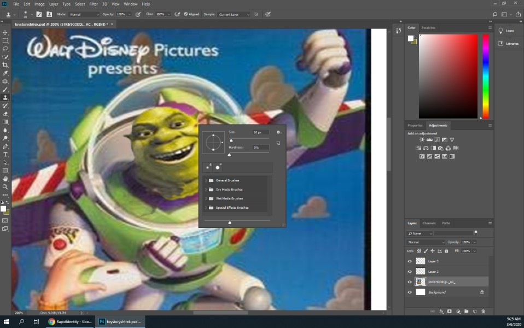Open the Image menu
This screenshot has width=524, height=328.
[39, 4]
